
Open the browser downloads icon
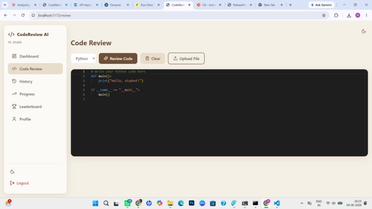tap(349, 15)
